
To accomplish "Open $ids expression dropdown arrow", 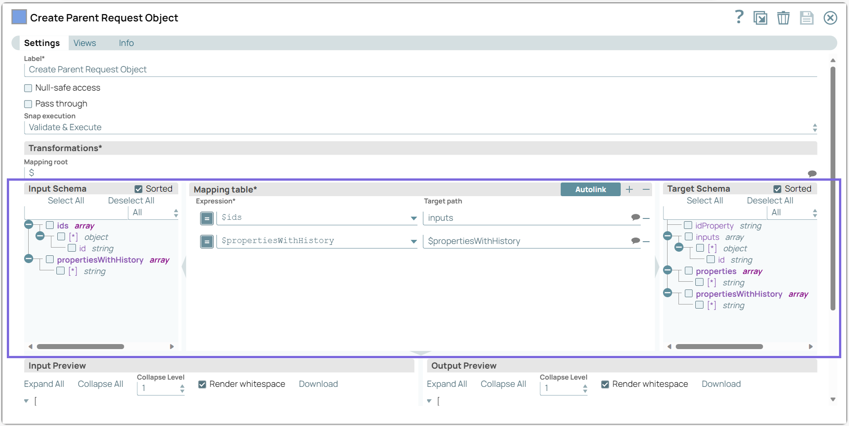I will tap(414, 218).
